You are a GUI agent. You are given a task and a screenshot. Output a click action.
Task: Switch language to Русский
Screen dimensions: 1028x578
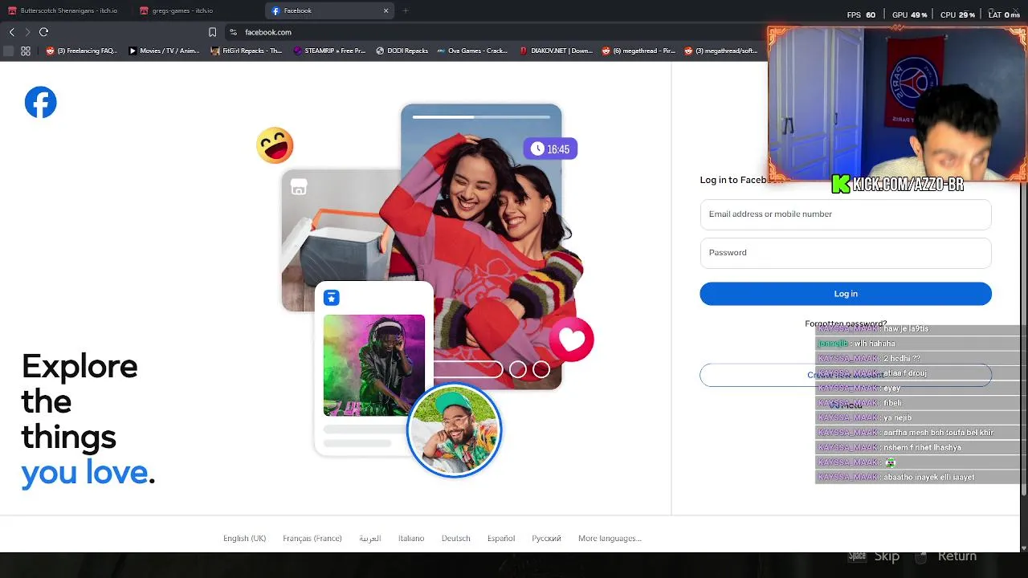coord(546,538)
